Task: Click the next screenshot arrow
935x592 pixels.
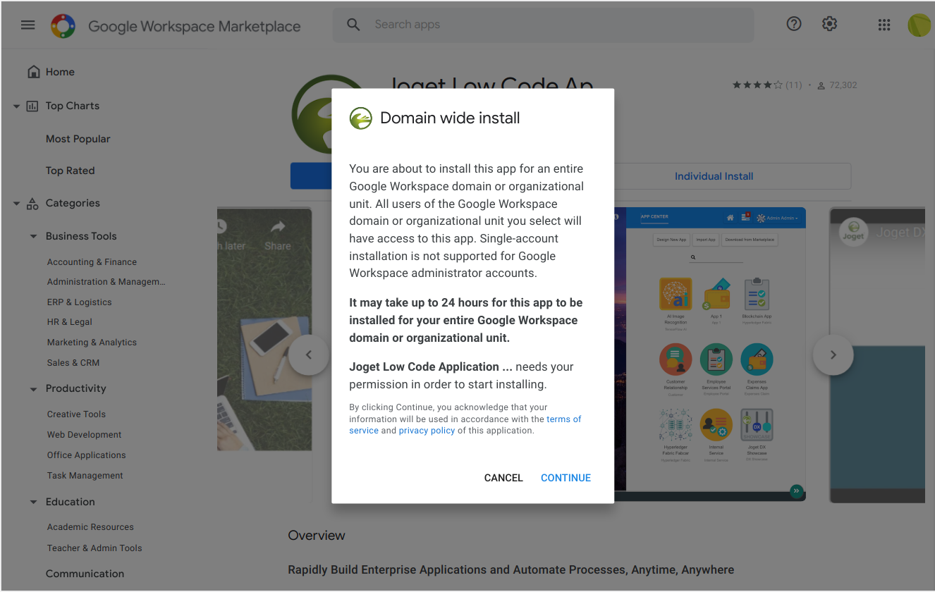Action: click(833, 354)
